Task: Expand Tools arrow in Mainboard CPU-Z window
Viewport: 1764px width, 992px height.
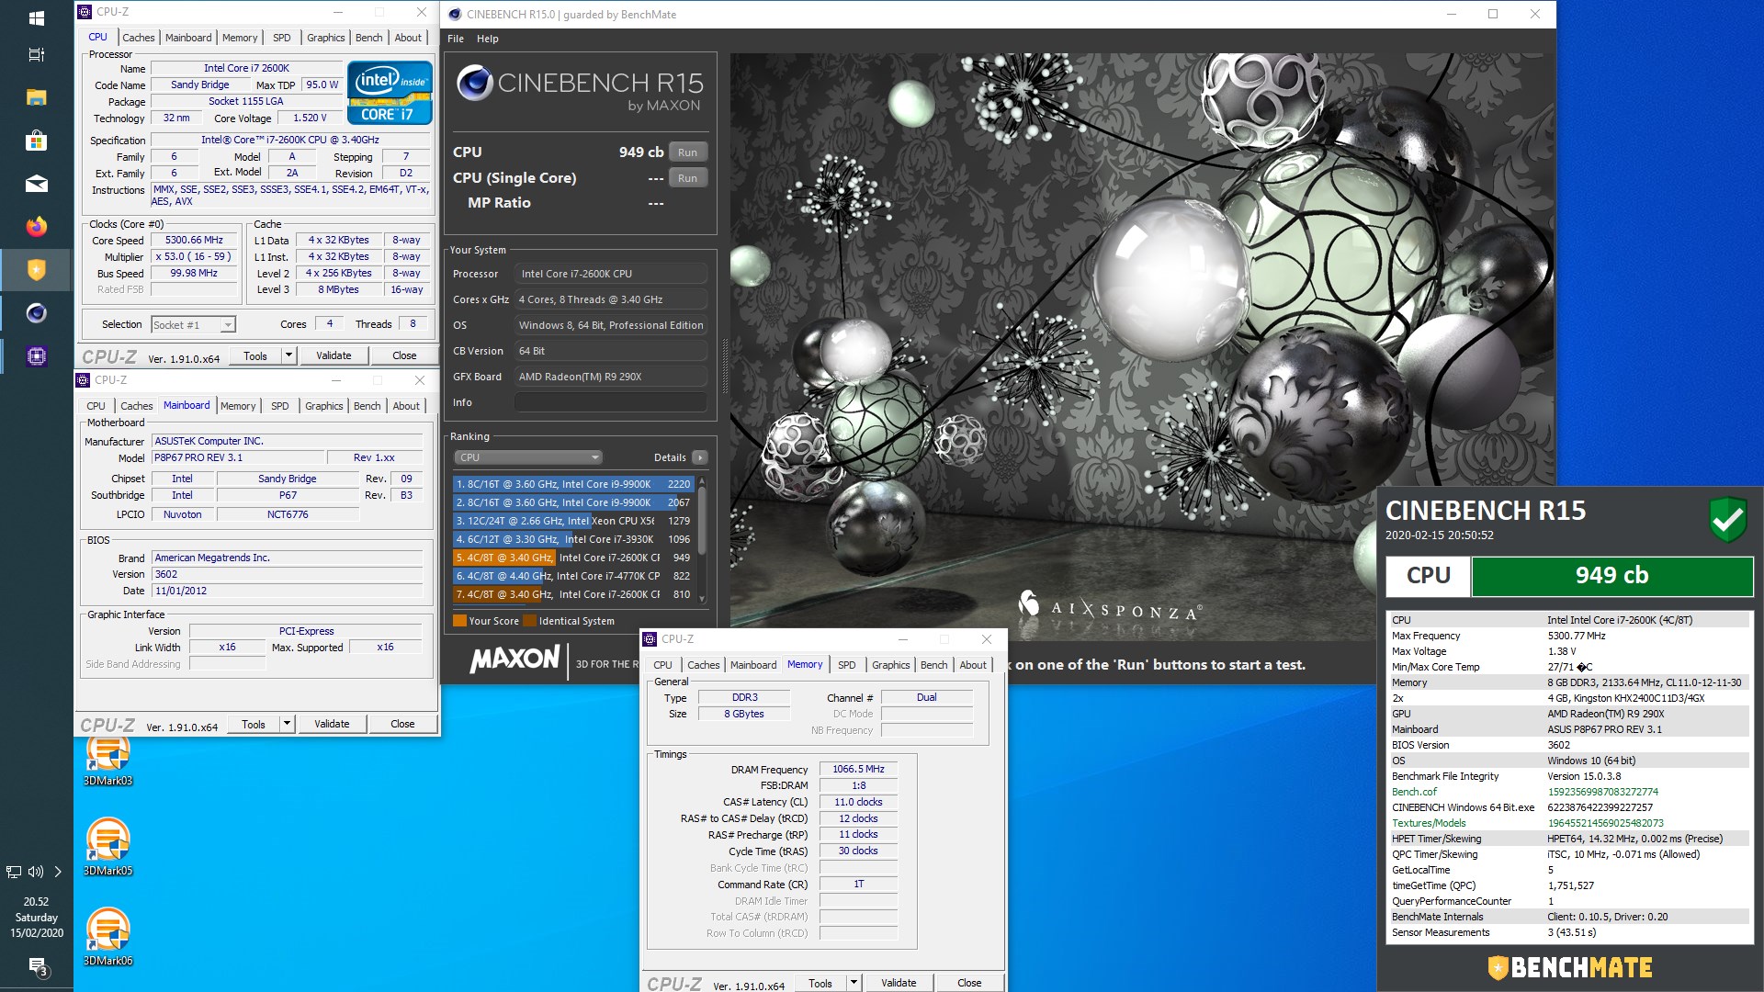Action: pos(287,724)
